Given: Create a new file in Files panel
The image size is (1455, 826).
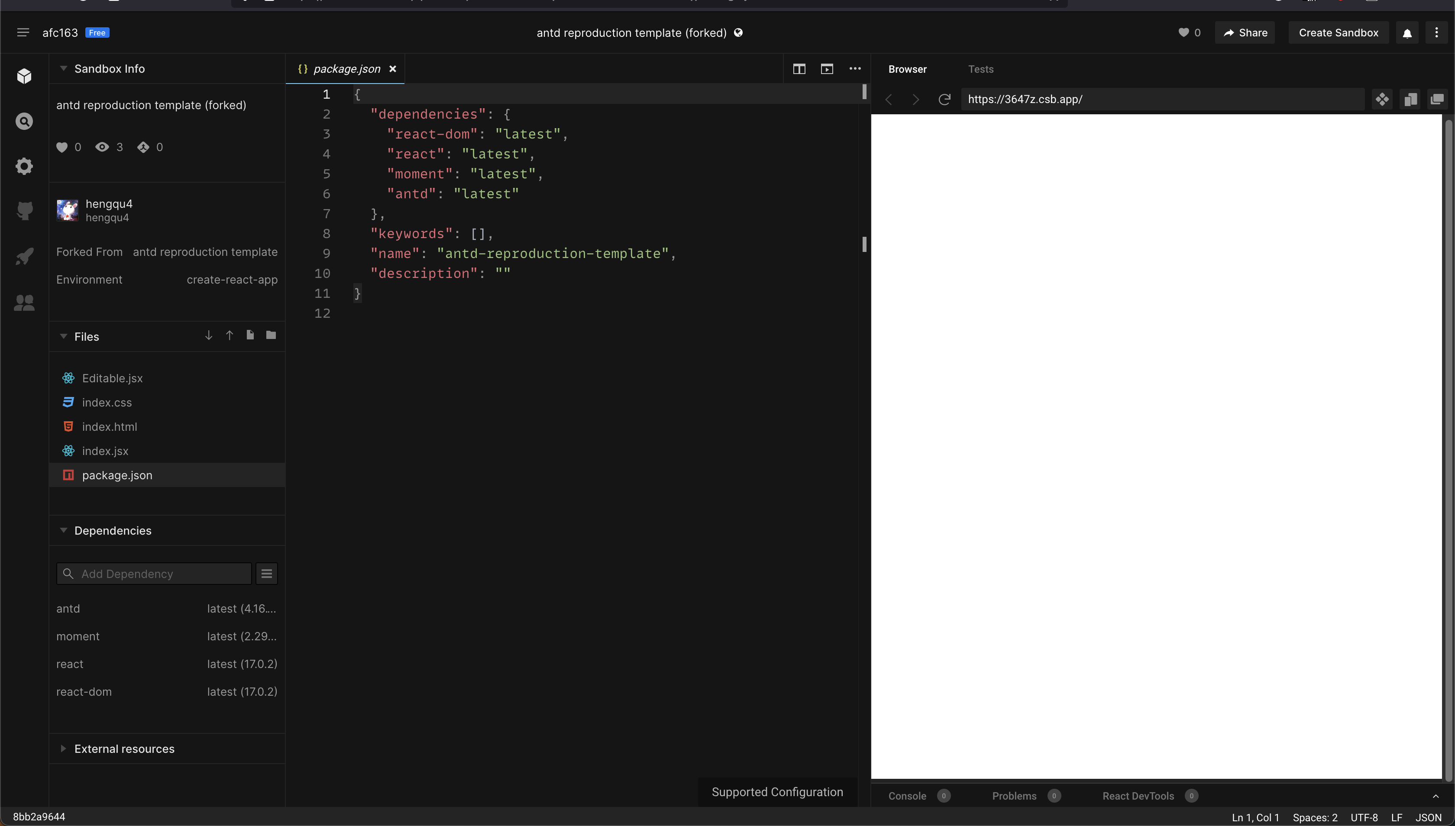Looking at the screenshot, I should (250, 335).
